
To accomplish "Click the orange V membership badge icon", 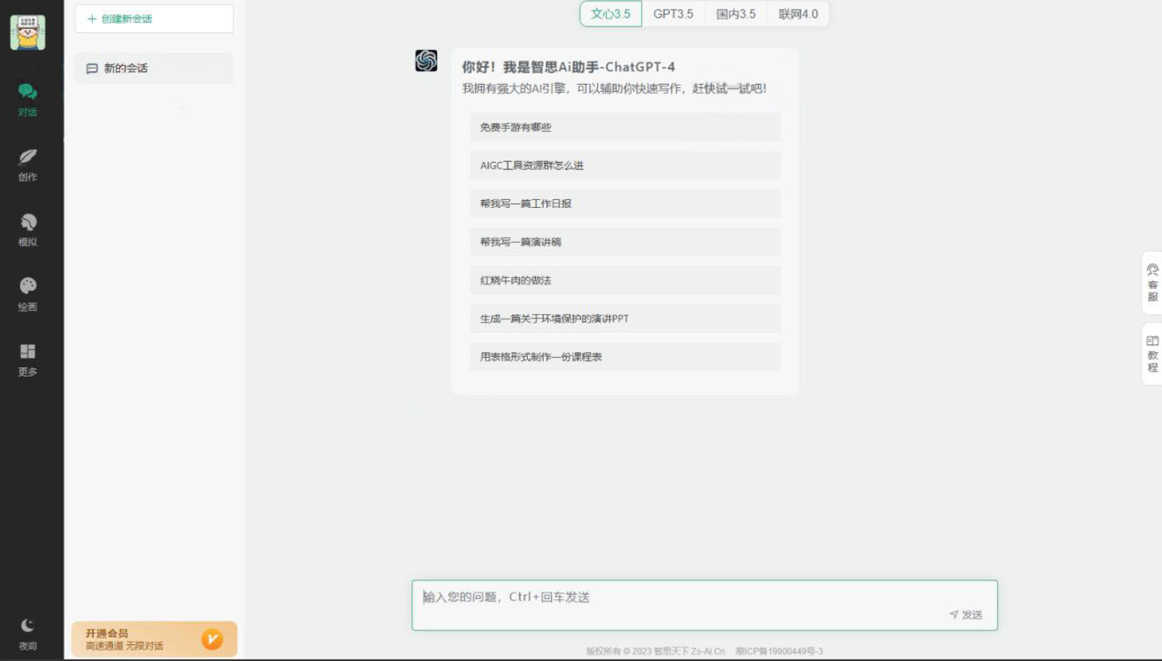I will (x=212, y=640).
